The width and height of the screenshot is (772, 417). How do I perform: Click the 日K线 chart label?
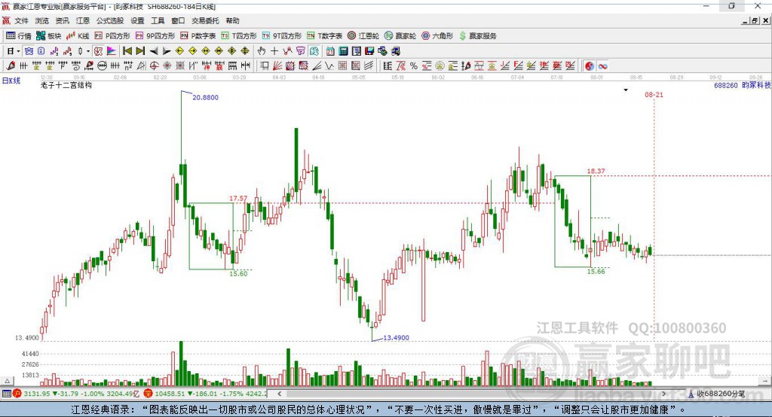(11, 81)
